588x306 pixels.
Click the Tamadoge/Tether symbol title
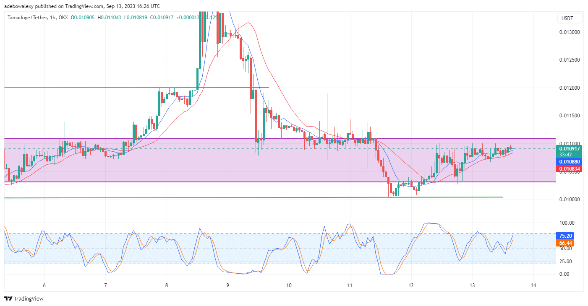pyautogui.click(x=29, y=18)
